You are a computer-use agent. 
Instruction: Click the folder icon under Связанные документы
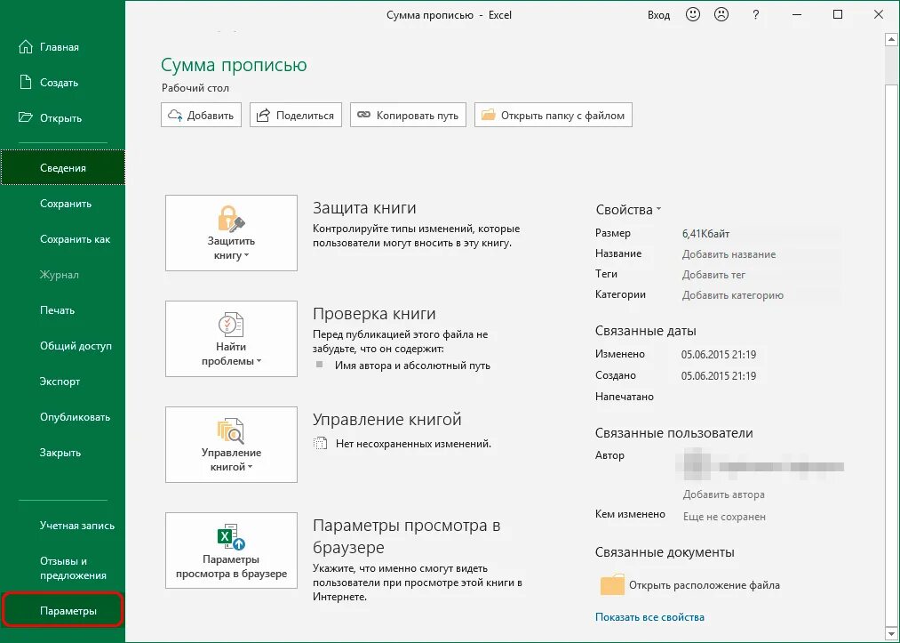click(x=612, y=584)
